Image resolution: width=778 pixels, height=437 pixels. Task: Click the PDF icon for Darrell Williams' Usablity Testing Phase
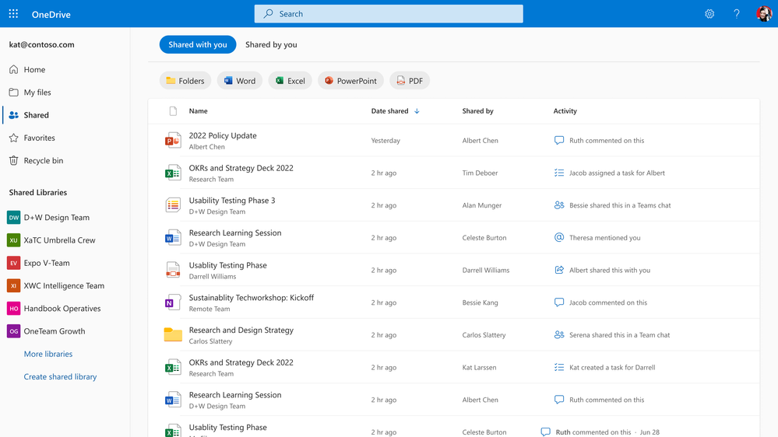(173, 270)
